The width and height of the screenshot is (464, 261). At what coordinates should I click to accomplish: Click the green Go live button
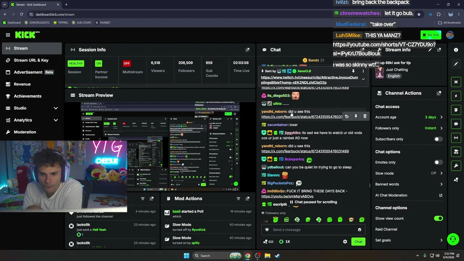[431, 35]
